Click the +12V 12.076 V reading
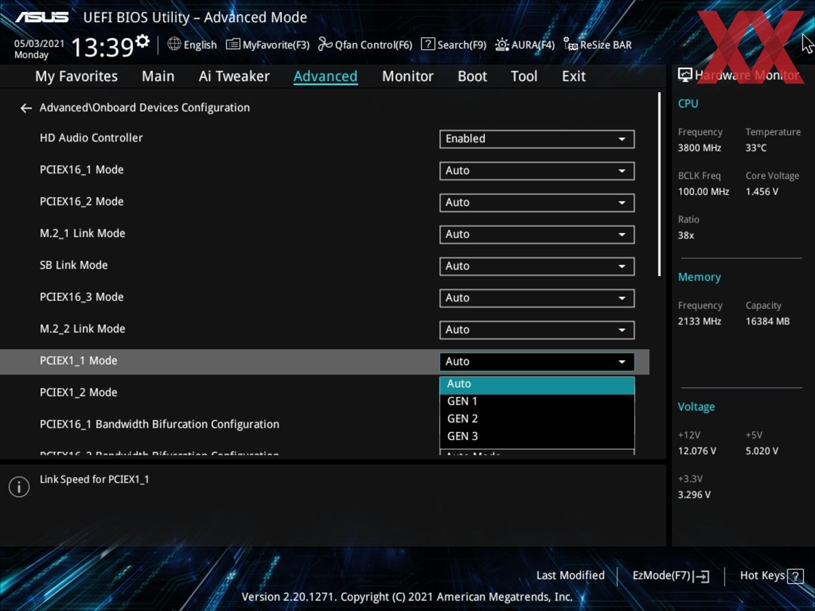The width and height of the screenshot is (815, 611). click(697, 451)
